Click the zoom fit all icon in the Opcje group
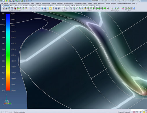The width and height of the screenshot is (147, 113). coord(64,8)
